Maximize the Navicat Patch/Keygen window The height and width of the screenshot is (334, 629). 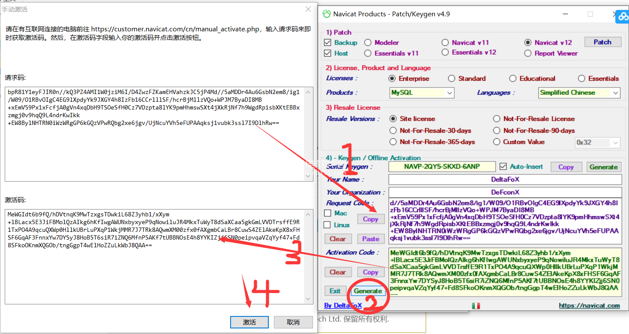(590, 14)
